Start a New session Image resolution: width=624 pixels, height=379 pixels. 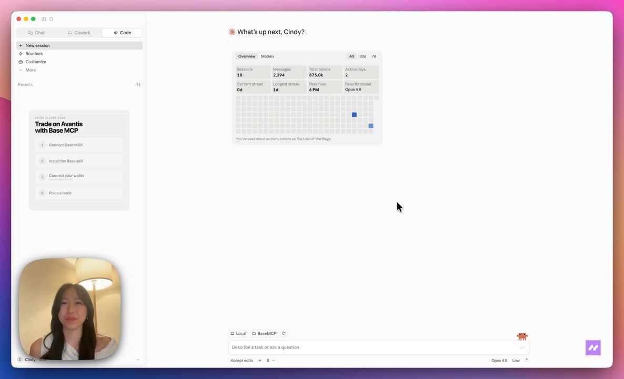(79, 45)
